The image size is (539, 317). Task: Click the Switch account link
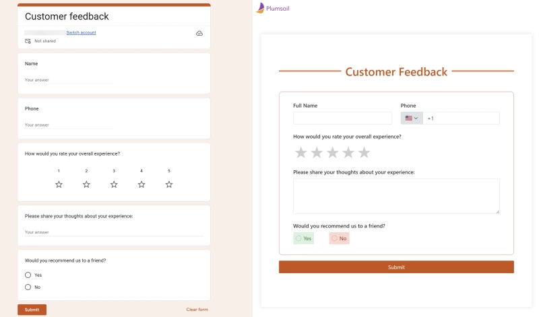coord(81,32)
